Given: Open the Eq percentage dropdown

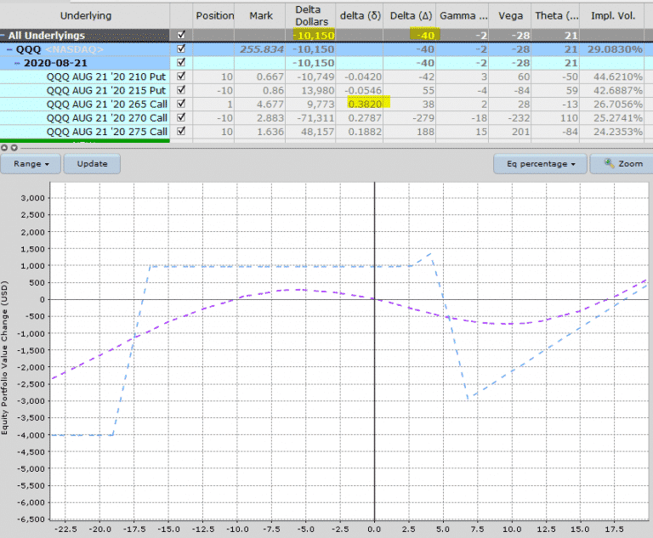Looking at the screenshot, I should coord(542,163).
